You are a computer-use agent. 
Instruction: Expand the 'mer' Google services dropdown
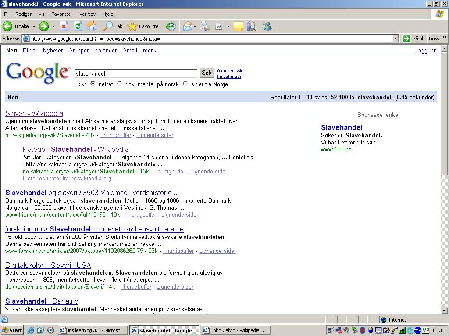click(150, 51)
